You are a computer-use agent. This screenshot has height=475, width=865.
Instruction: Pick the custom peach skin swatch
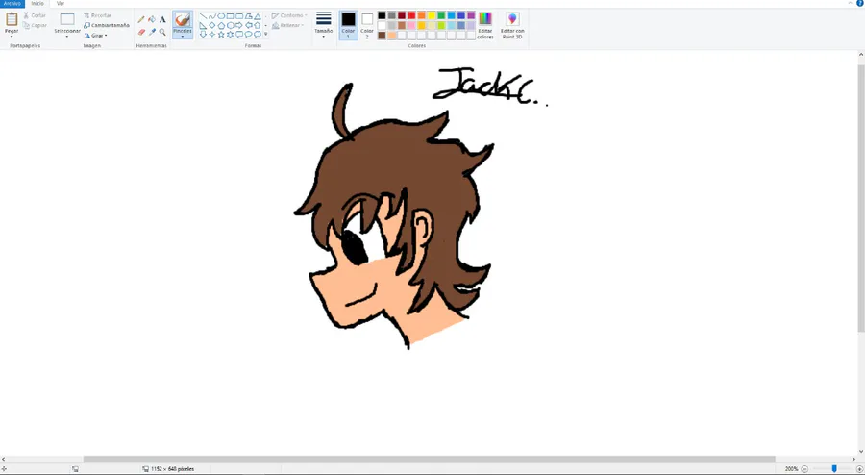pos(392,36)
